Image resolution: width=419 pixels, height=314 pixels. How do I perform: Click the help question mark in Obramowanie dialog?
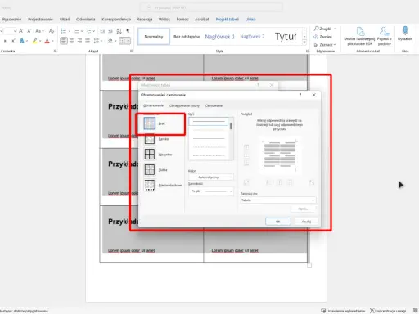click(x=300, y=95)
